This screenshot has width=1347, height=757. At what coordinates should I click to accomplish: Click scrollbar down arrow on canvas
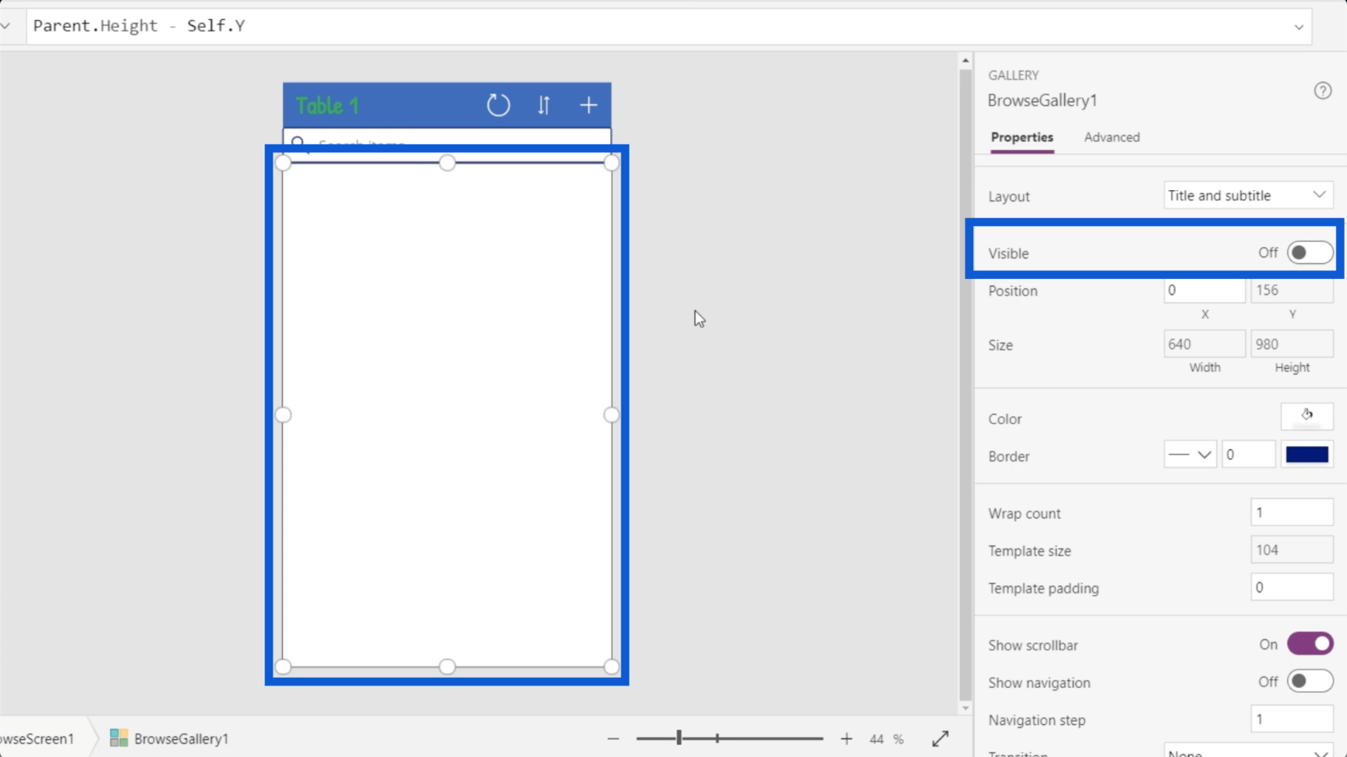click(965, 708)
